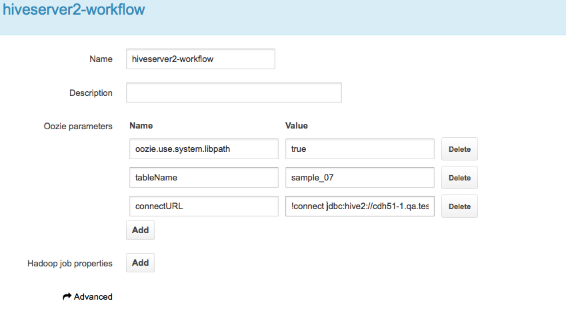Click the empty Description text field
This screenshot has height=317, width=566.
pos(233,93)
